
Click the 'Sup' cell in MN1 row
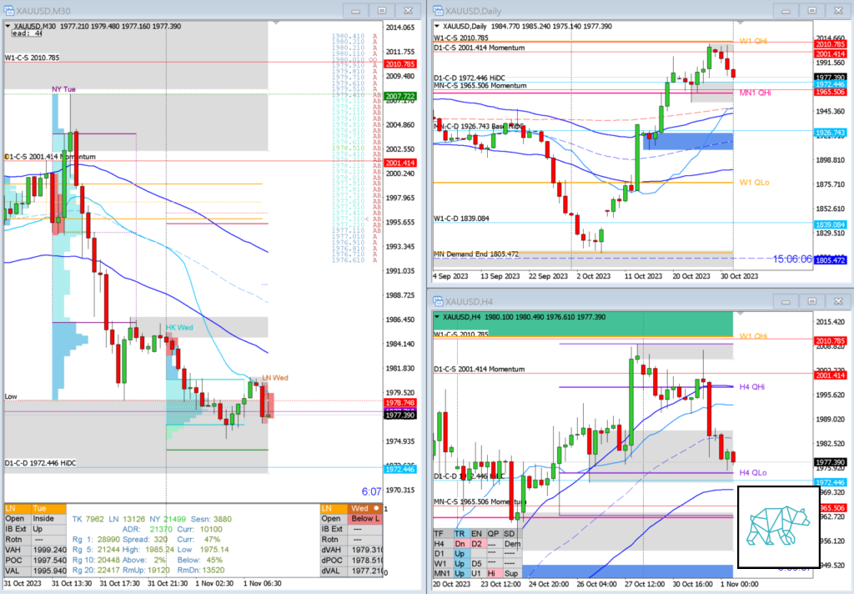coord(512,574)
